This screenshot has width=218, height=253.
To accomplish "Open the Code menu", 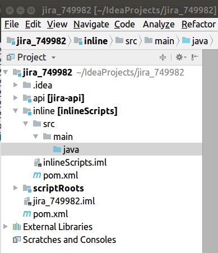I will (x=124, y=25).
